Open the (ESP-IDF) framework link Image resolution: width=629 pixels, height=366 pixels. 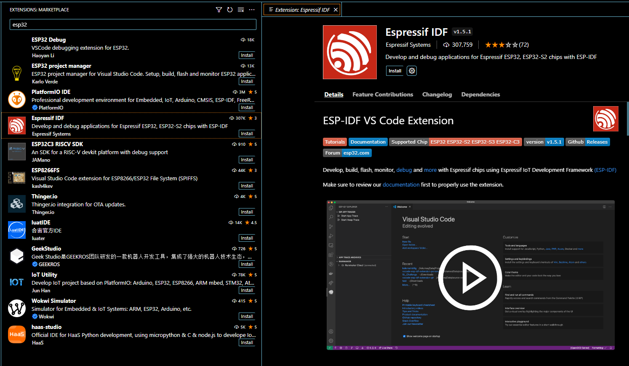click(x=605, y=170)
